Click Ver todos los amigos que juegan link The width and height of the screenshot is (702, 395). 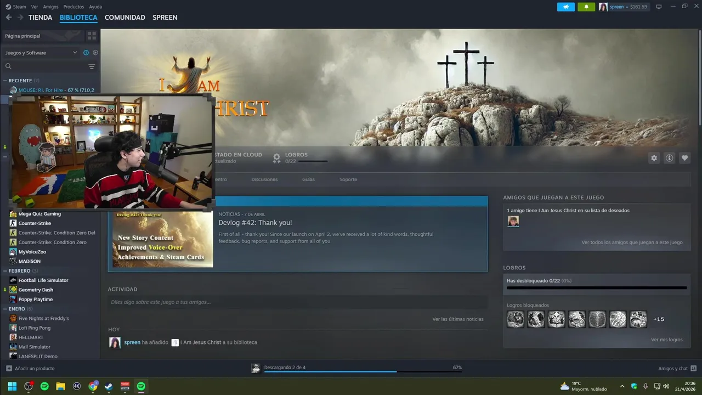(x=632, y=242)
